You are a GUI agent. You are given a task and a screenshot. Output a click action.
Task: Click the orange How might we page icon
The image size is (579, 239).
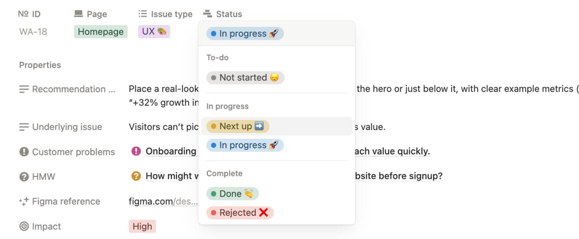136,176
